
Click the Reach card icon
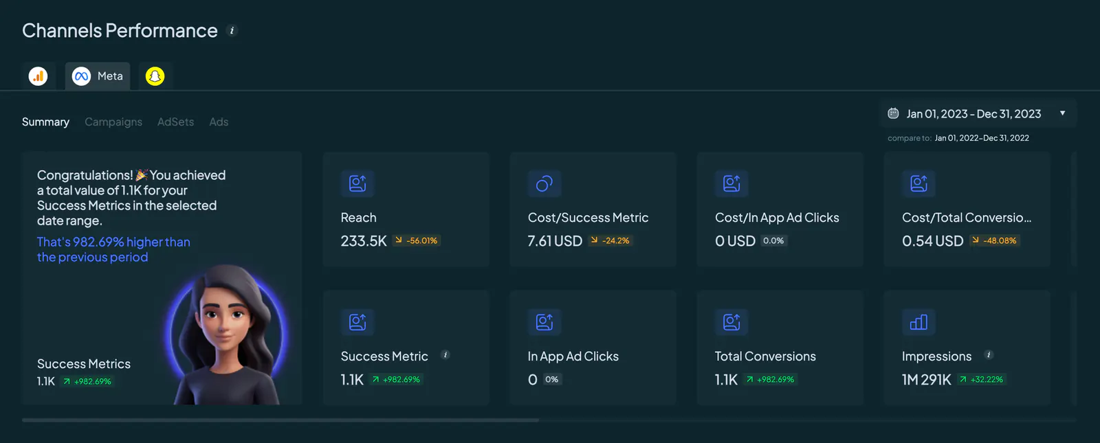click(357, 183)
